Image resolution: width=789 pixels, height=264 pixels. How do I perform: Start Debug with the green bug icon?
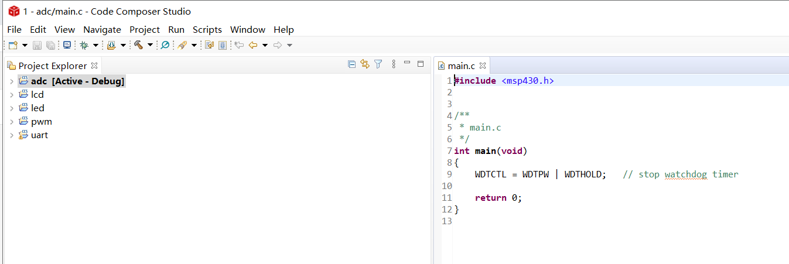(x=84, y=45)
